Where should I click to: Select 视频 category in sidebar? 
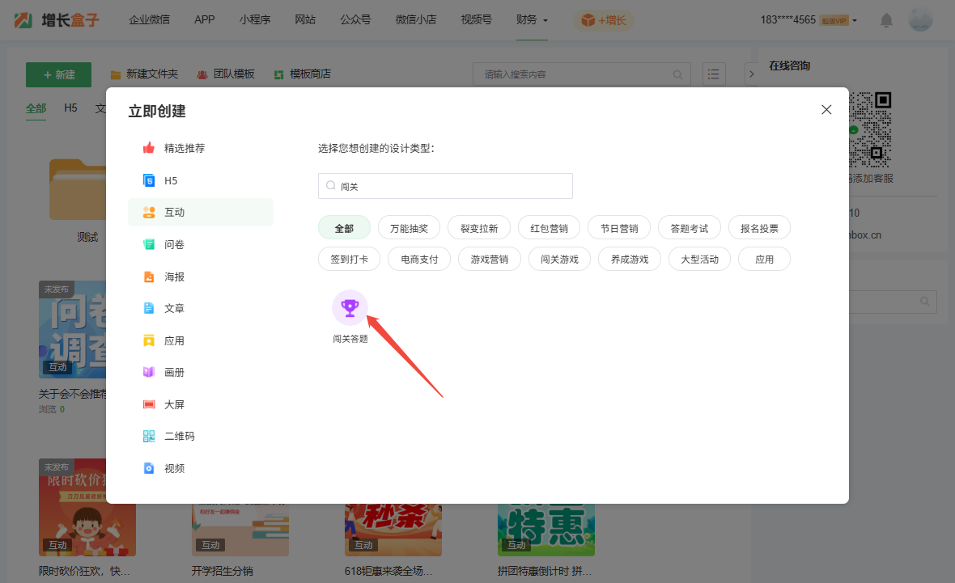174,468
